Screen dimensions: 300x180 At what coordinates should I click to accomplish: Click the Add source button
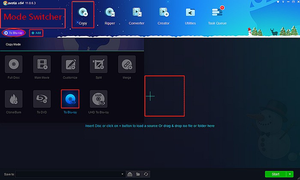coord(36,33)
